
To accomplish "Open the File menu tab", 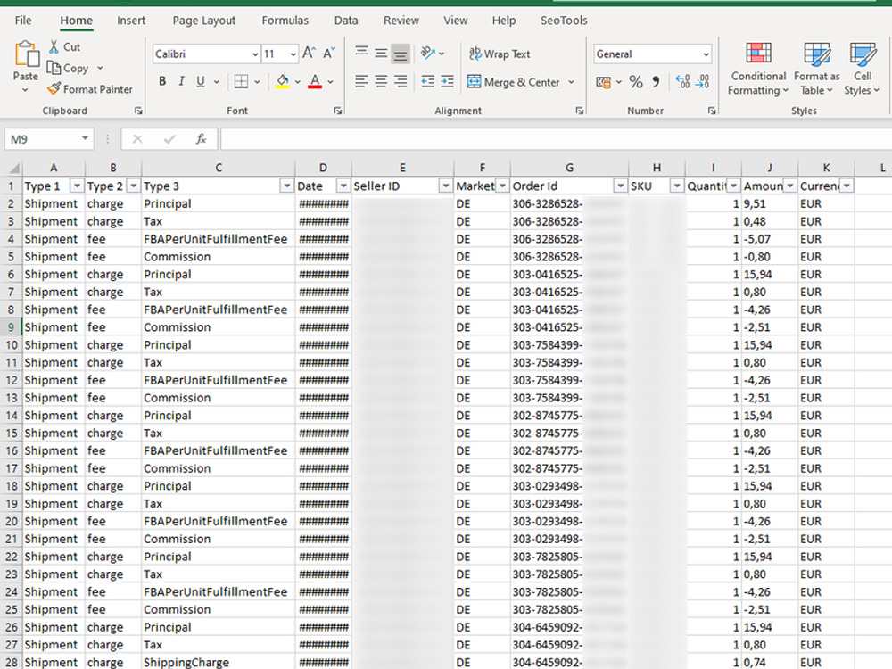I will pyautogui.click(x=23, y=21).
